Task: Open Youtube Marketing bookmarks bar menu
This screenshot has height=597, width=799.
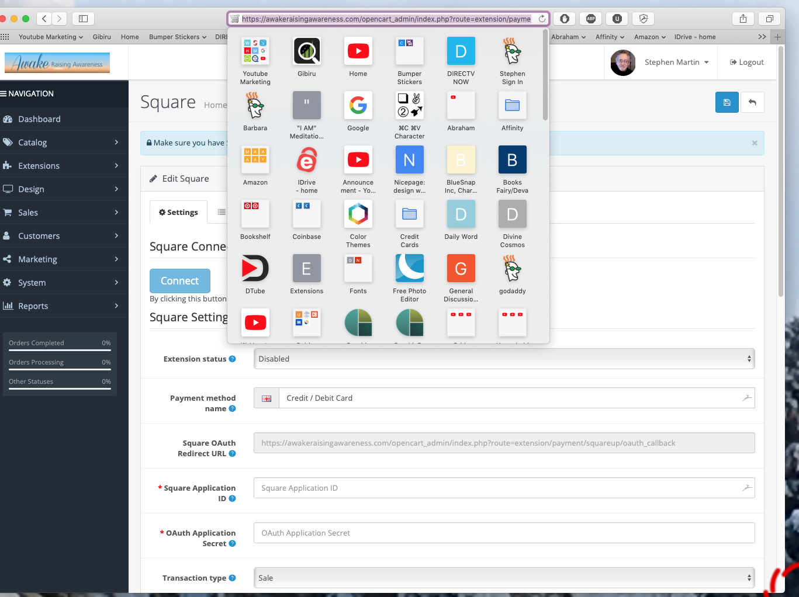Action: (x=51, y=37)
